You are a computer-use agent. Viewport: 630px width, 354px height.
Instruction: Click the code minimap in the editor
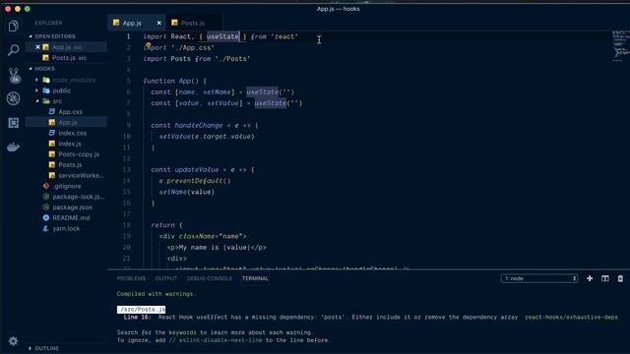[x=620, y=46]
